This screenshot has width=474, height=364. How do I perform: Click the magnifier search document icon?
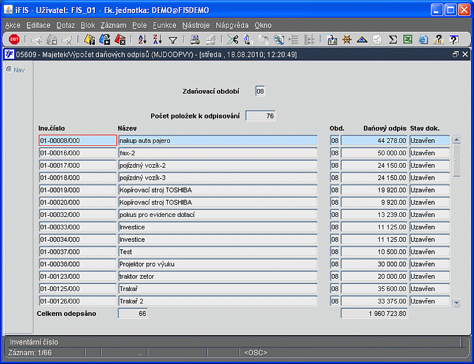point(278,39)
